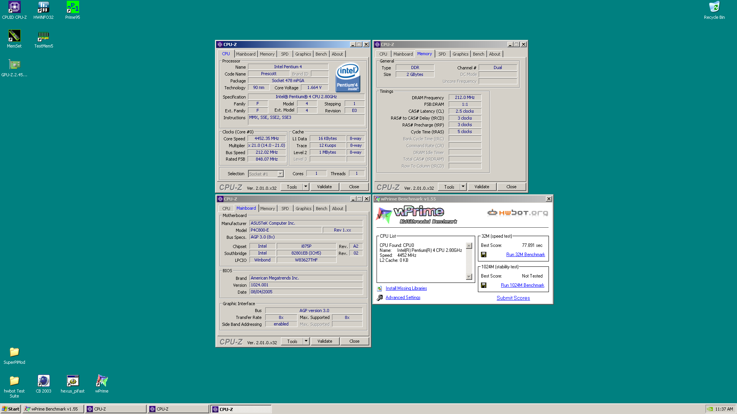Click Submit Scores link

pyautogui.click(x=513, y=298)
